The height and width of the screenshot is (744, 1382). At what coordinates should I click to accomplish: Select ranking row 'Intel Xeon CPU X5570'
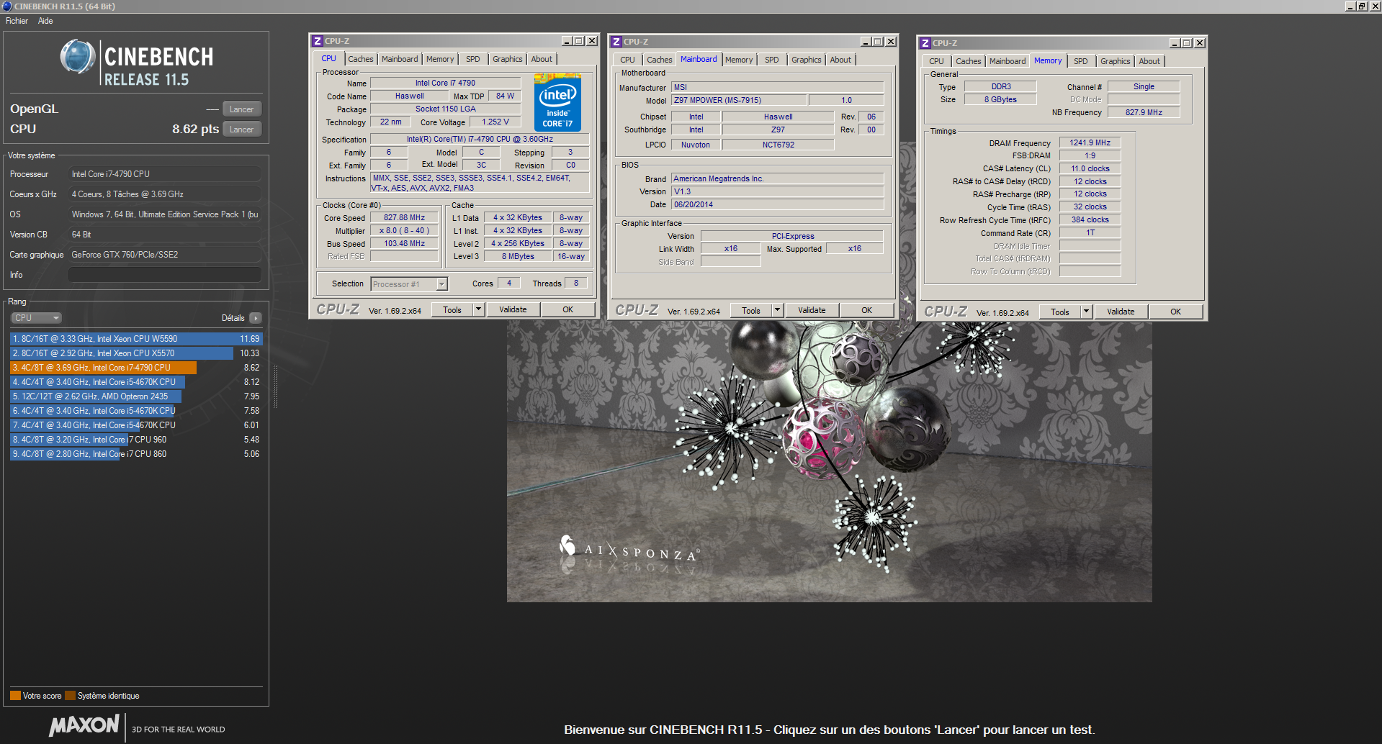[136, 353]
